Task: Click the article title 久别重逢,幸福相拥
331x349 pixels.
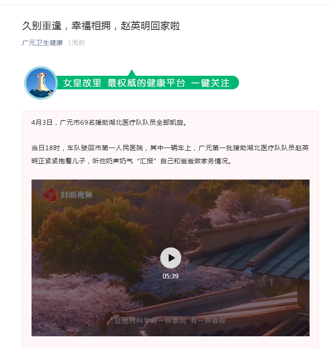Action: point(67,26)
